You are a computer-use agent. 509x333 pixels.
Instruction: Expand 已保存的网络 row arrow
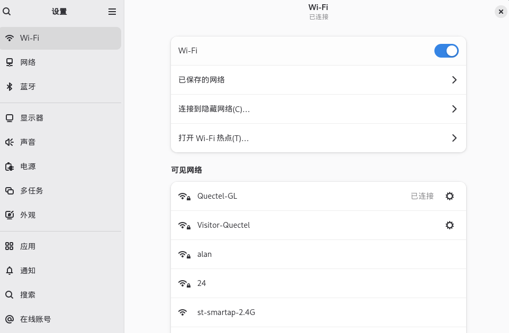[453, 80]
